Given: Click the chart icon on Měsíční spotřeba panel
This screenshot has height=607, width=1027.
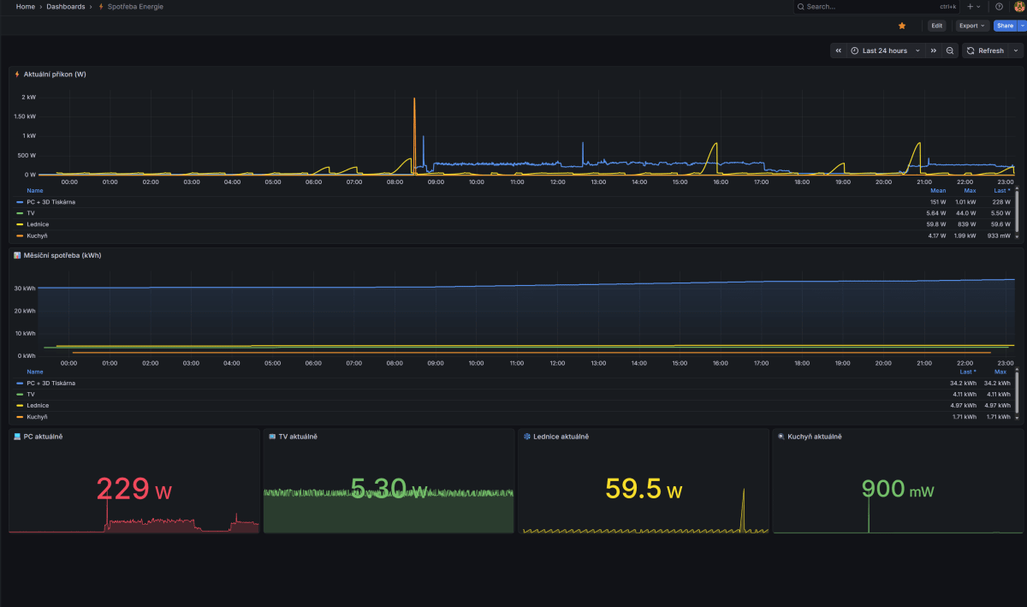Looking at the screenshot, I should pyautogui.click(x=16, y=255).
